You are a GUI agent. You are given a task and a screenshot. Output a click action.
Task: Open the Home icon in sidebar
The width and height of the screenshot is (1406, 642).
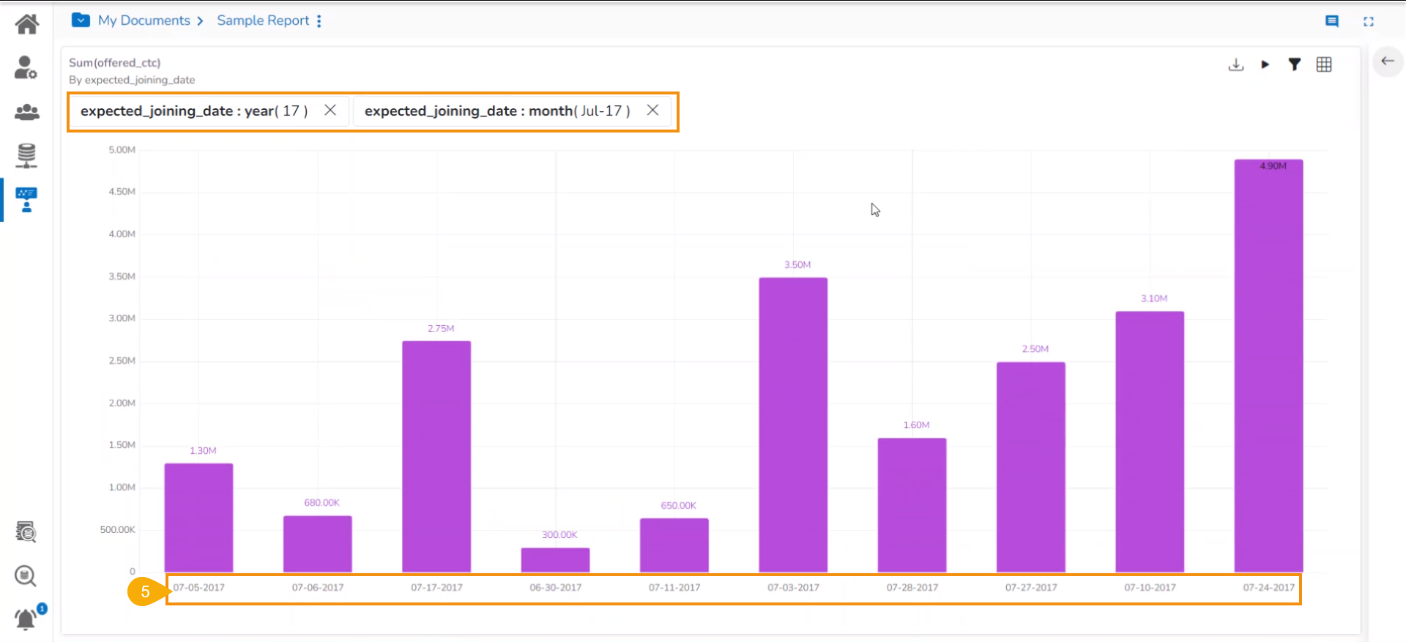tap(27, 24)
